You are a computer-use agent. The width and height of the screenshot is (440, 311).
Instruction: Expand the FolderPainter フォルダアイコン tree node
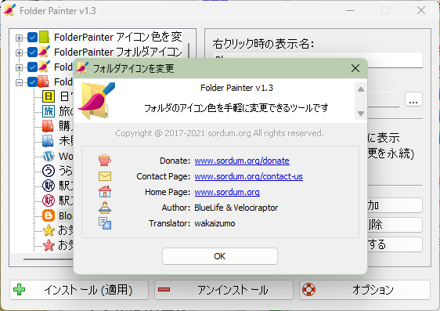click(x=19, y=52)
